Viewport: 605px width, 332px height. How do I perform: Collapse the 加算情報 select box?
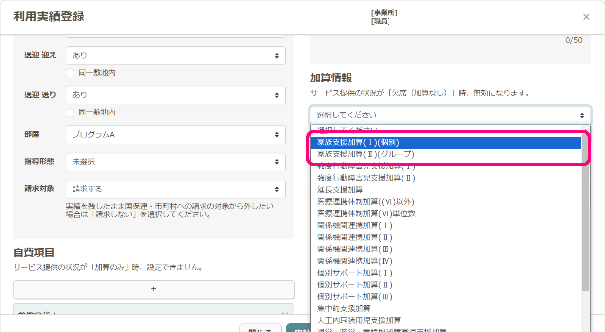click(450, 115)
